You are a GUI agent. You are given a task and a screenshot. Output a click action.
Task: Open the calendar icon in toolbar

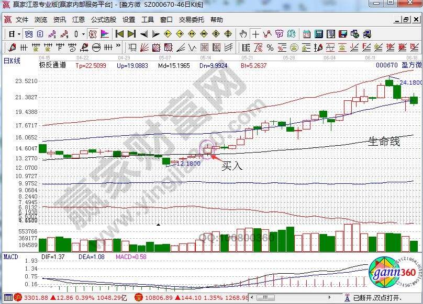click(307, 34)
